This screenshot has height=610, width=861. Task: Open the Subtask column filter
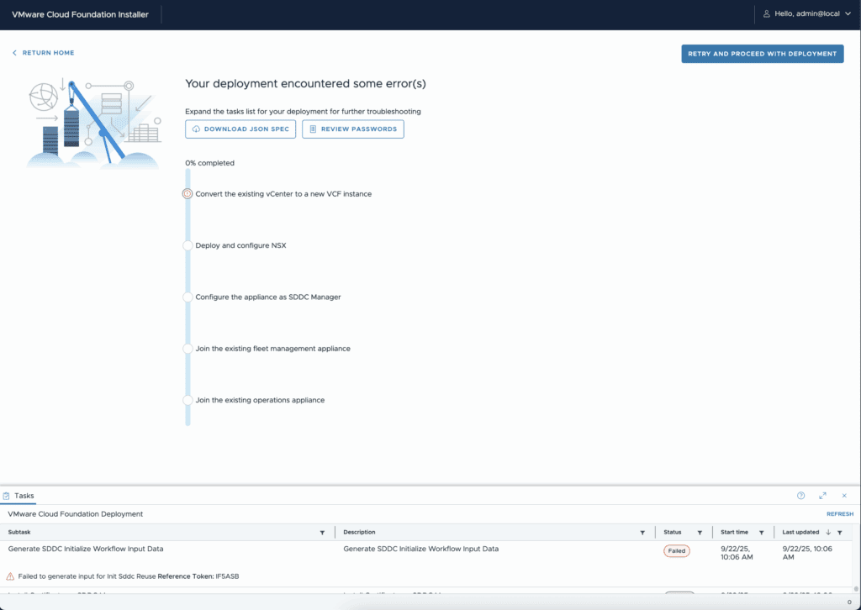point(322,533)
